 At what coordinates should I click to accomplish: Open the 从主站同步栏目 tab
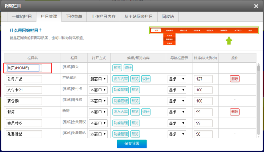point(138,16)
